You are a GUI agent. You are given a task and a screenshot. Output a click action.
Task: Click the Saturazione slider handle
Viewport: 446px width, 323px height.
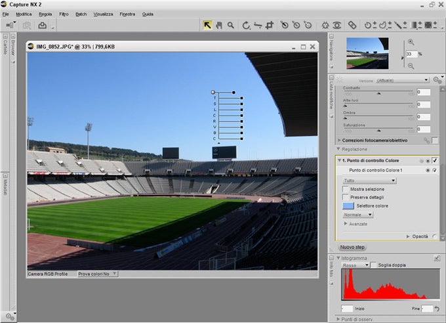click(x=378, y=131)
